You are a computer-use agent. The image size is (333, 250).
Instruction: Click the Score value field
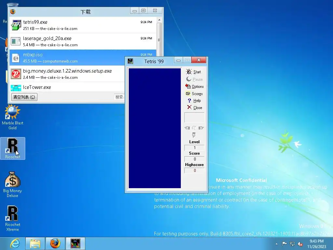[194, 159]
